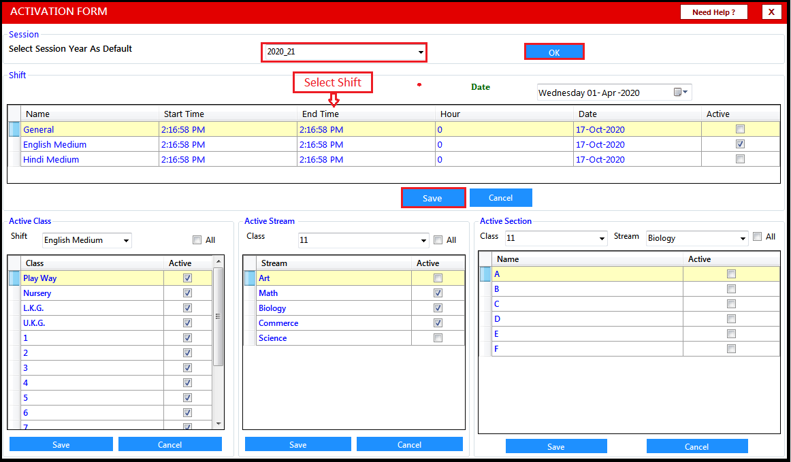
Task: Cancel the Active Class changes
Action: pos(170,444)
